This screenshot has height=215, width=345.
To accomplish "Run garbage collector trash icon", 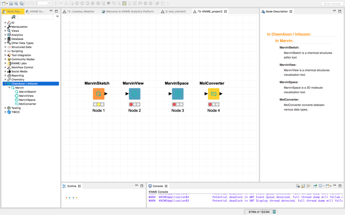I will click(274, 212).
